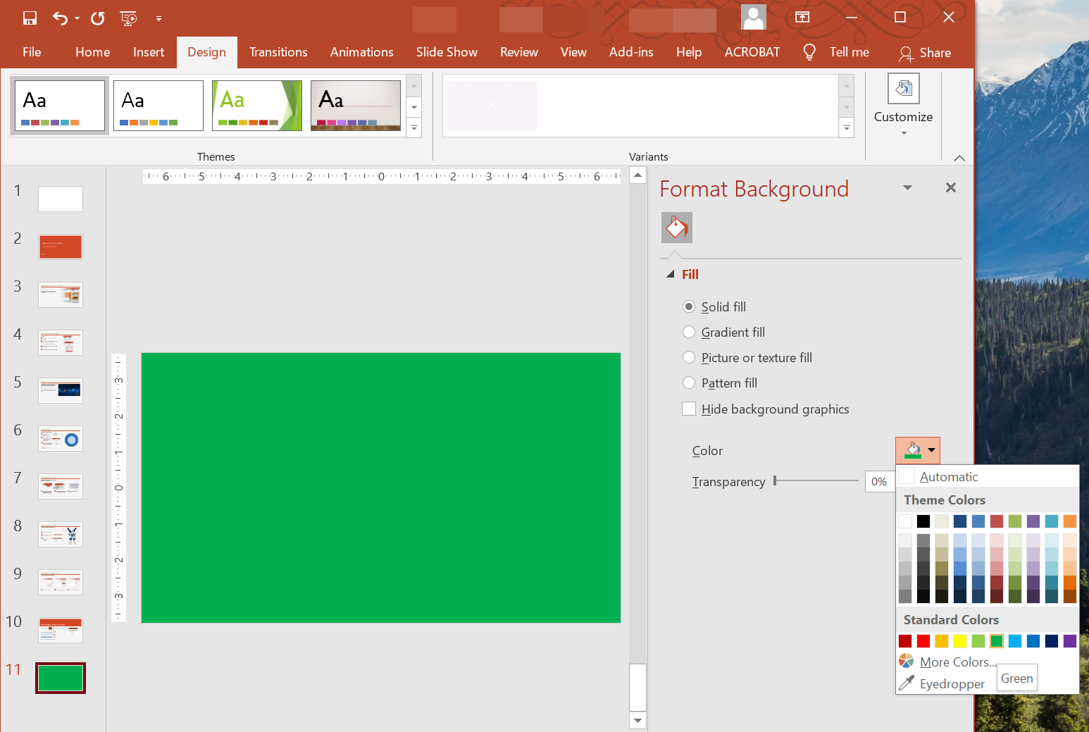Pick standard Dark Red swatch
This screenshot has width=1089, height=732.
click(905, 641)
